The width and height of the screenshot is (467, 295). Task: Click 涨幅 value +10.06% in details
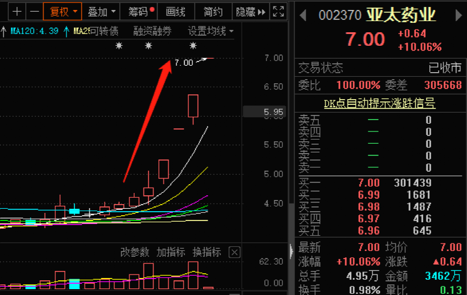pyautogui.click(x=358, y=262)
